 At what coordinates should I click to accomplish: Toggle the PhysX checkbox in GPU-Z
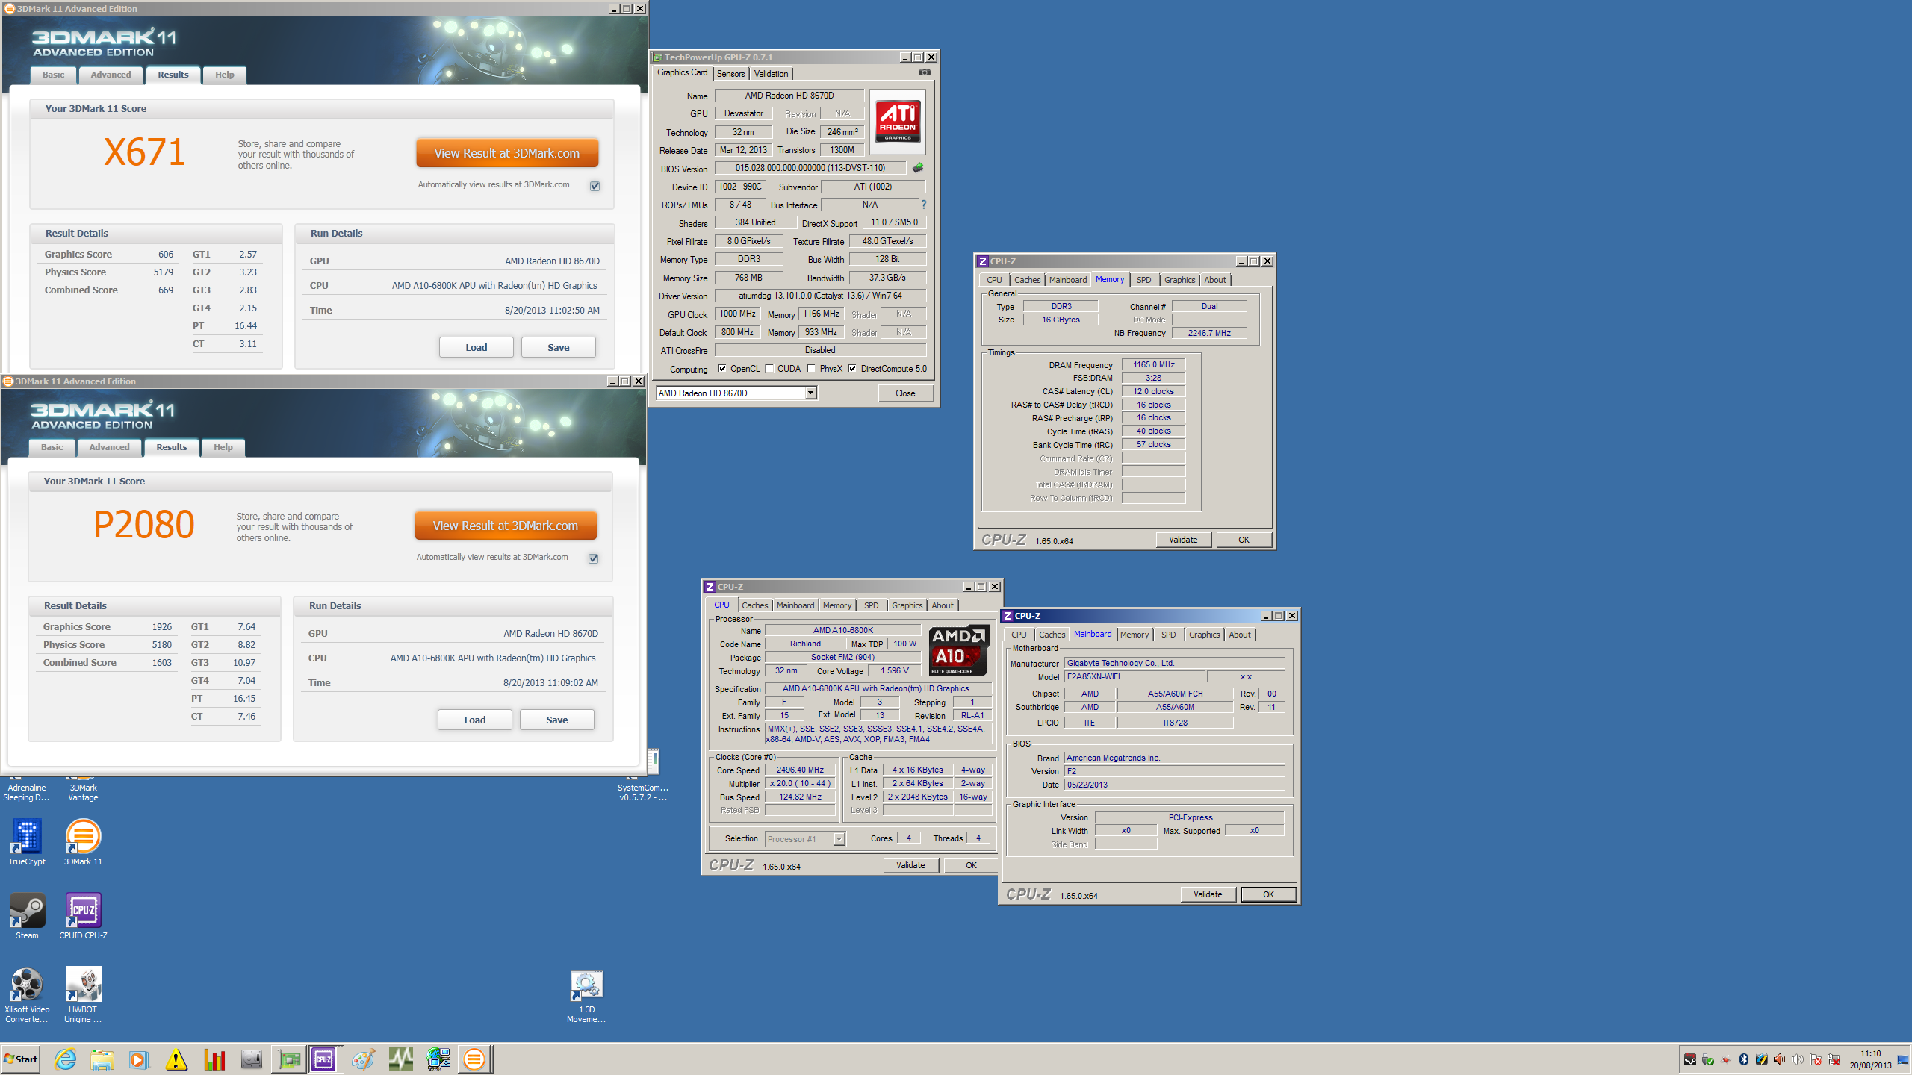811,368
